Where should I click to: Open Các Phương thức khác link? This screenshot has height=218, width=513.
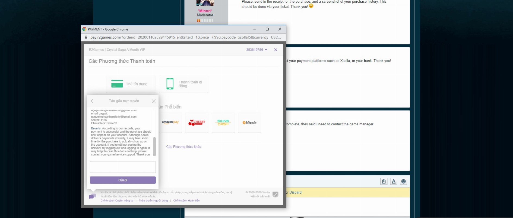(x=183, y=147)
